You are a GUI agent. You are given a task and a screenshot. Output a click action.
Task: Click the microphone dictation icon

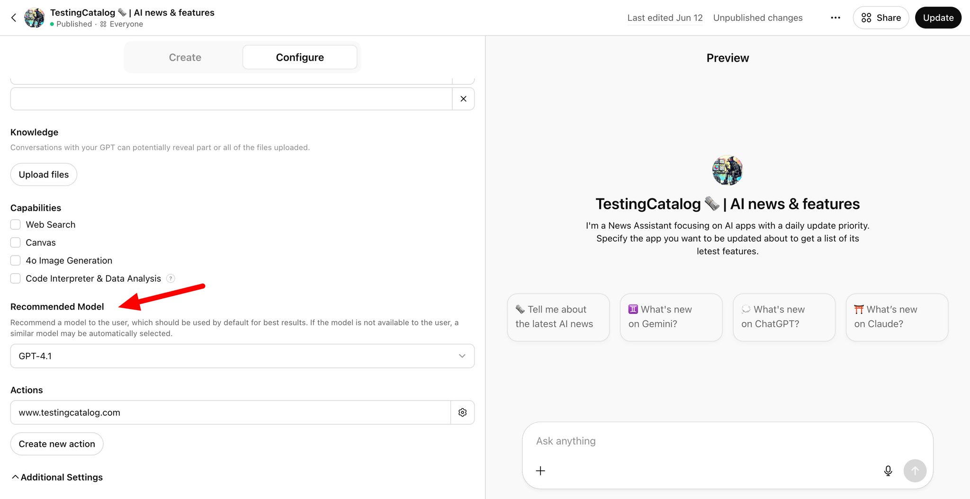888,471
